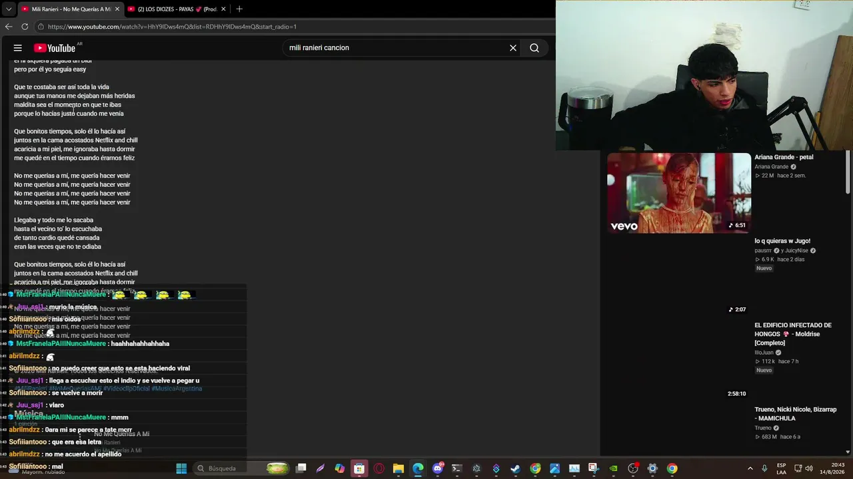This screenshot has width=853, height=479.
Task: Open the 'Ariana Grande - petal' title link
Action: (784, 158)
